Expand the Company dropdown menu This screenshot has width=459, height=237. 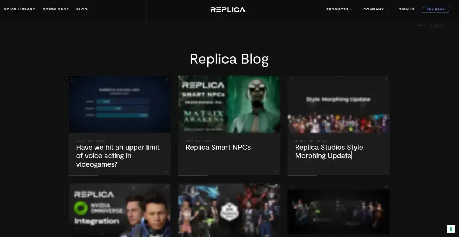pos(375,9)
